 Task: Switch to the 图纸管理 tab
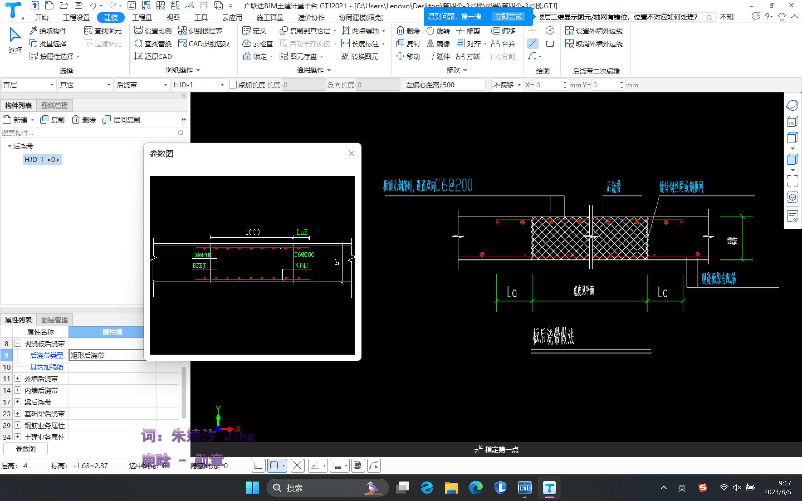(x=54, y=106)
